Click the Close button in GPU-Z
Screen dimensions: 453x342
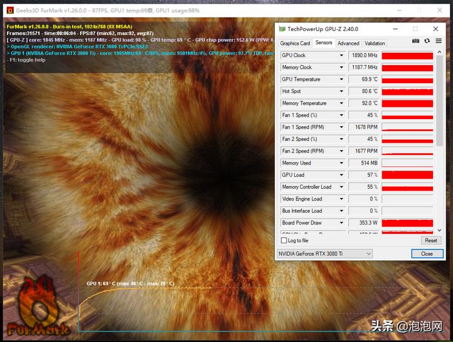[x=427, y=254]
